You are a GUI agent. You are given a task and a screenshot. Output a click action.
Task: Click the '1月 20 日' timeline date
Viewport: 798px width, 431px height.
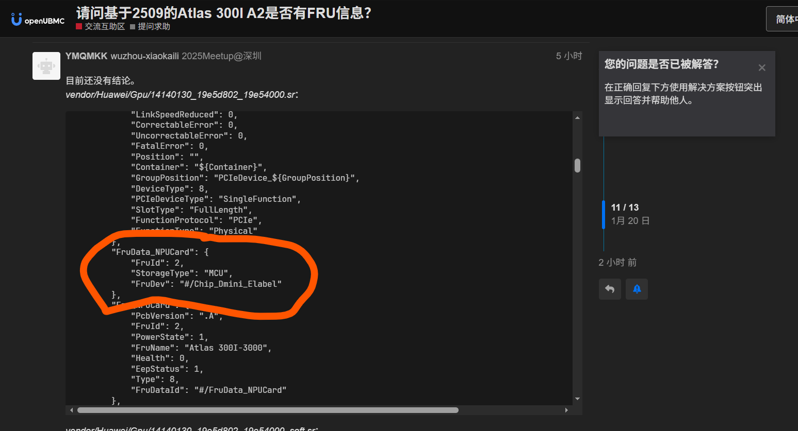tap(630, 221)
